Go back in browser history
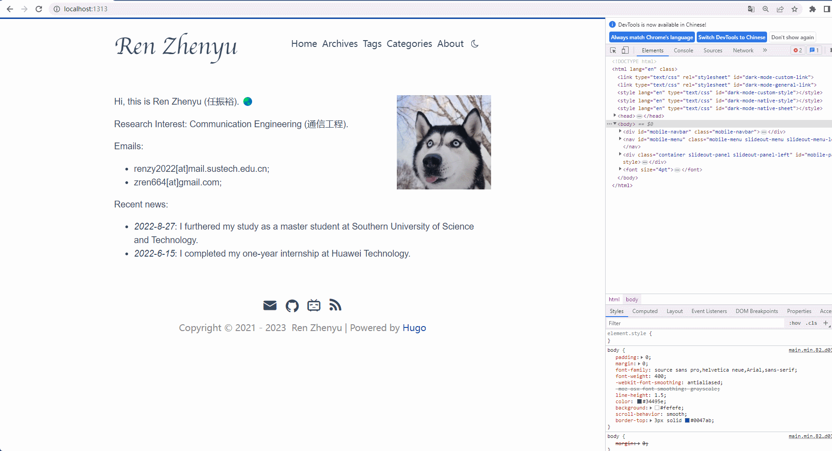This screenshot has width=832, height=451. coord(10,9)
